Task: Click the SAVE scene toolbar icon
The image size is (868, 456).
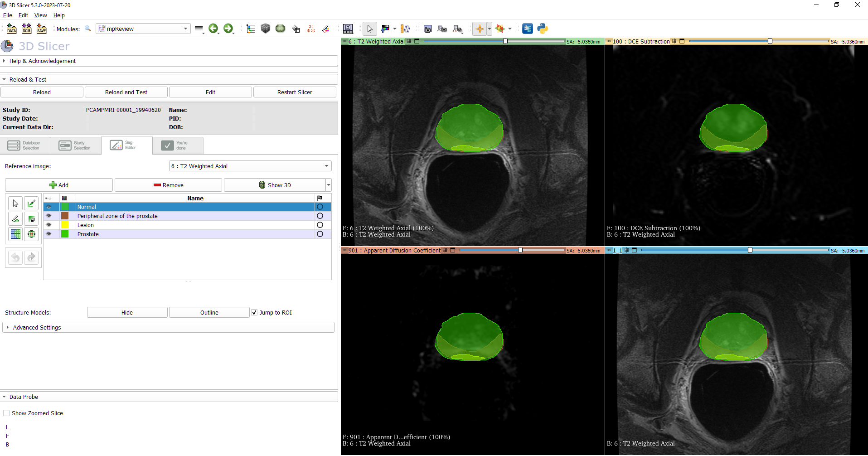Action: [x=42, y=29]
